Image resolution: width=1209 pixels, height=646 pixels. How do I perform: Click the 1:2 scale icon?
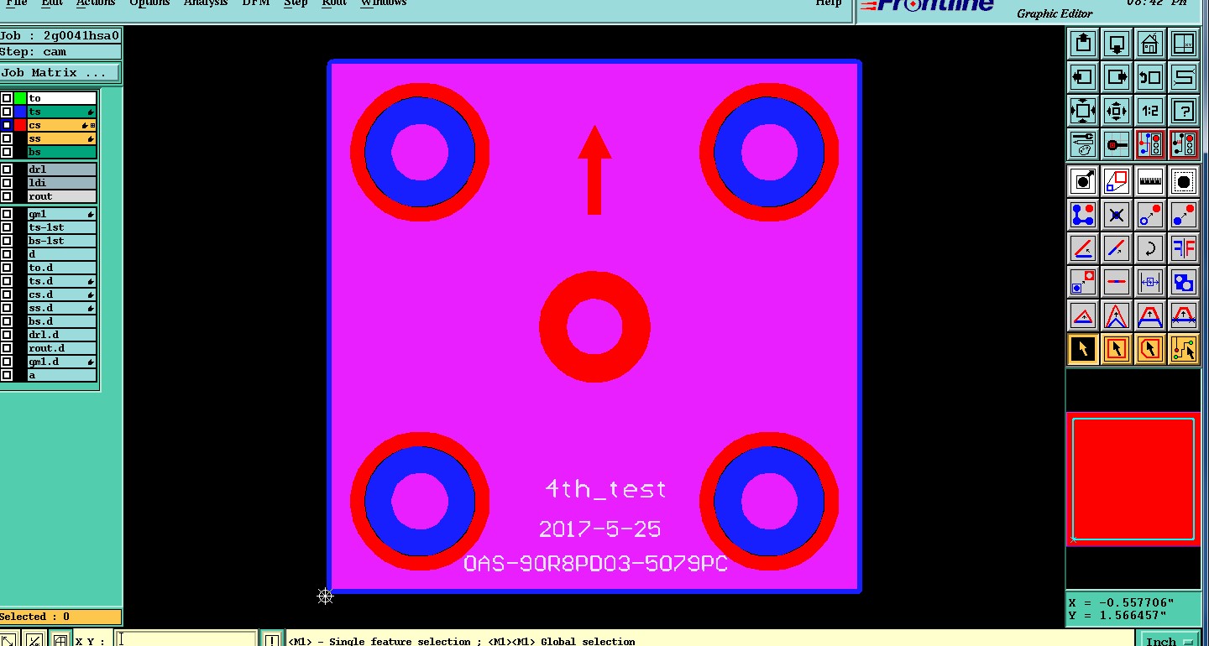[x=1150, y=111]
